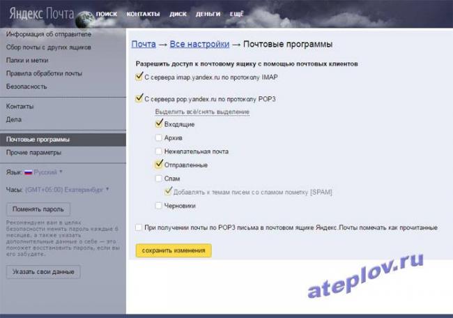Open Контакты in the sidebar
The image size is (453, 318).
pyautogui.click(x=20, y=107)
